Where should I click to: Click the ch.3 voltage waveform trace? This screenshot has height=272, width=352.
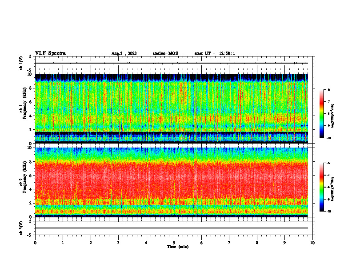pyautogui.click(x=172, y=228)
